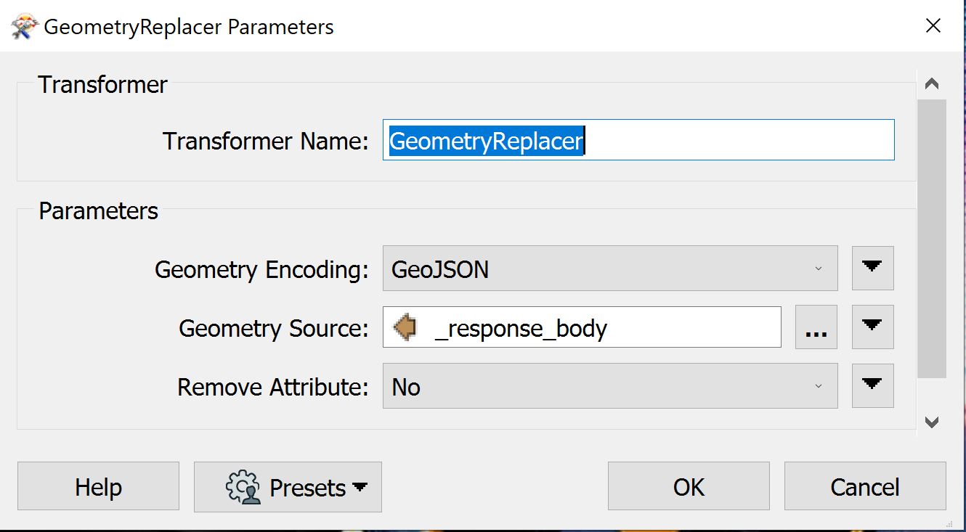Screen dimensions: 966x532
Task: Click the Geometry Source label
Action: click(x=274, y=328)
